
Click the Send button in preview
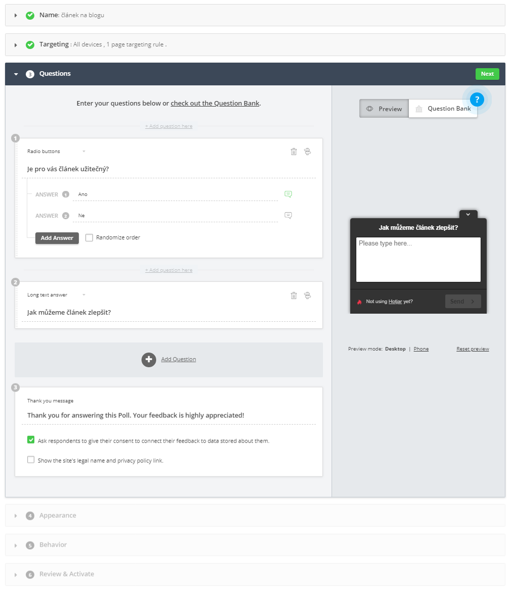click(463, 302)
